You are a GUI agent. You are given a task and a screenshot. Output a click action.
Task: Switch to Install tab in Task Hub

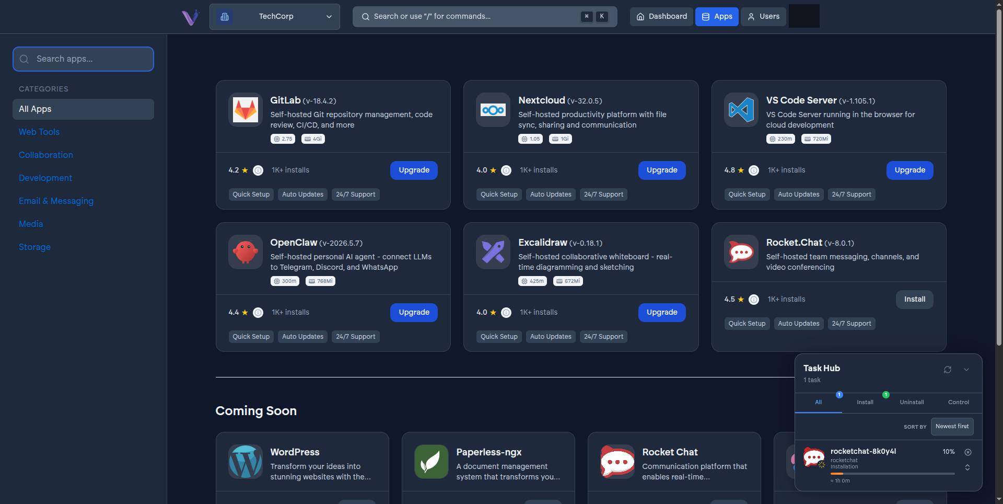point(865,403)
